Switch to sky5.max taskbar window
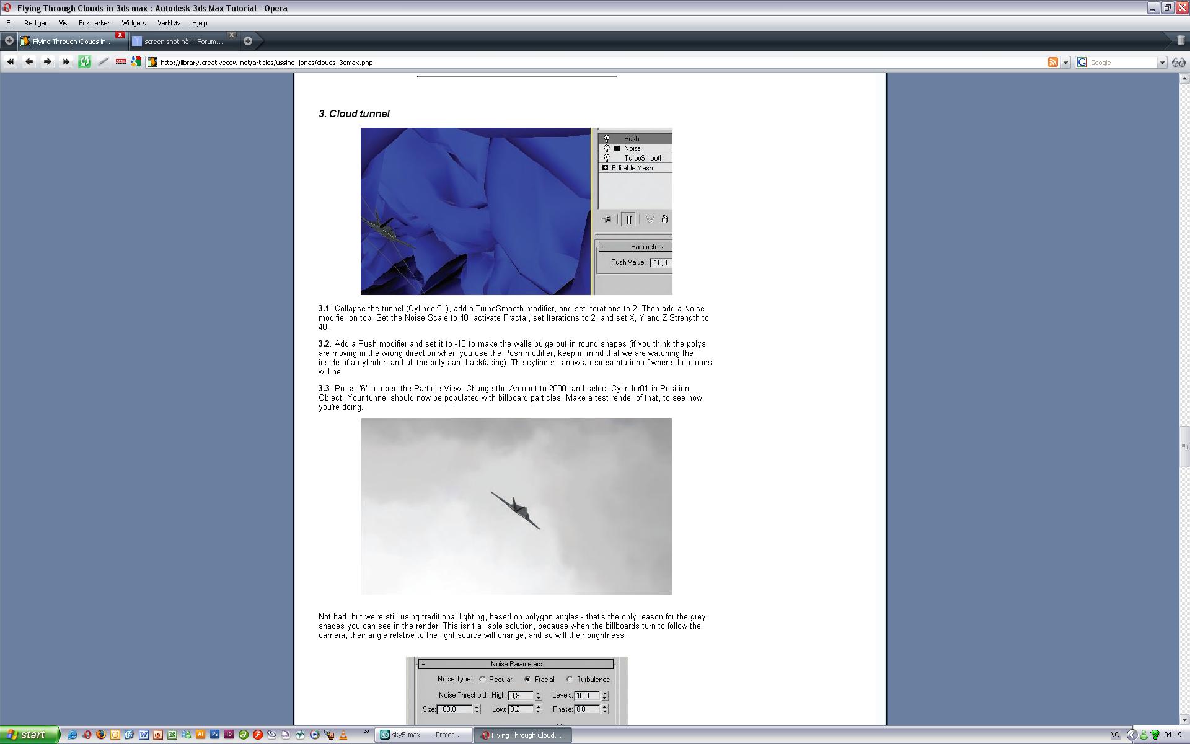The image size is (1190, 744). coord(425,735)
